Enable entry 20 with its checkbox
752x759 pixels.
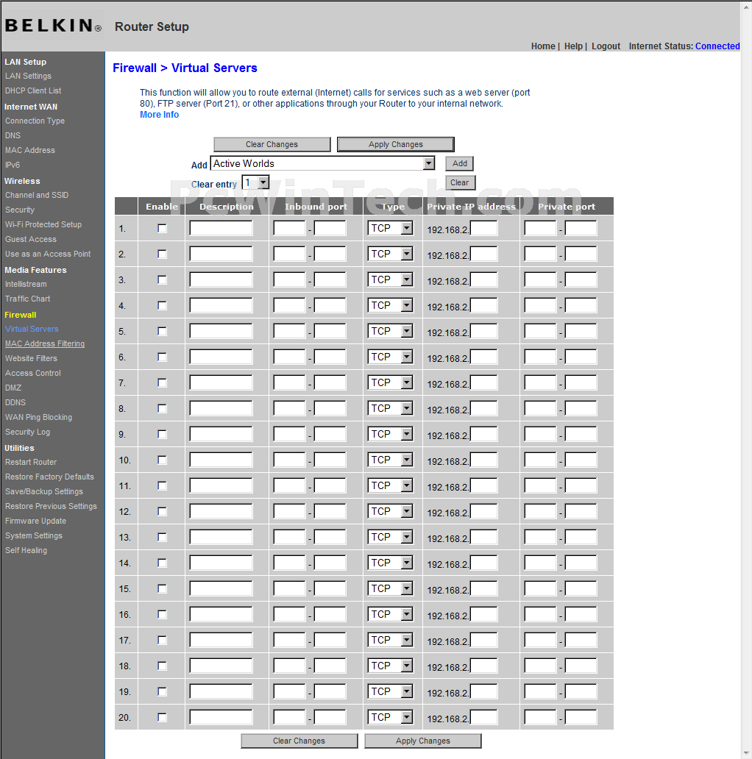pyautogui.click(x=162, y=718)
